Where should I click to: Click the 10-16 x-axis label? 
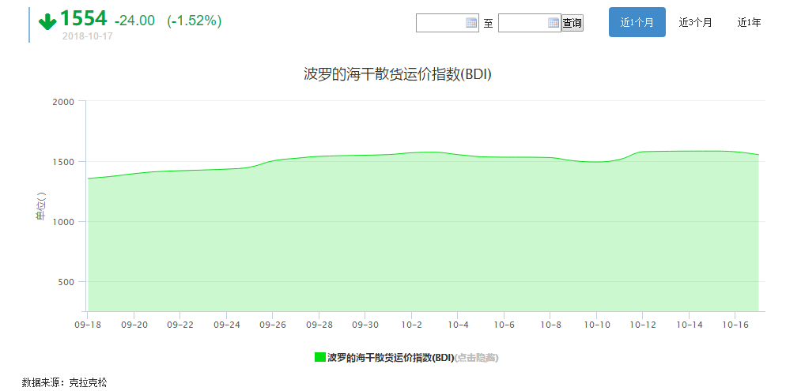(x=735, y=325)
